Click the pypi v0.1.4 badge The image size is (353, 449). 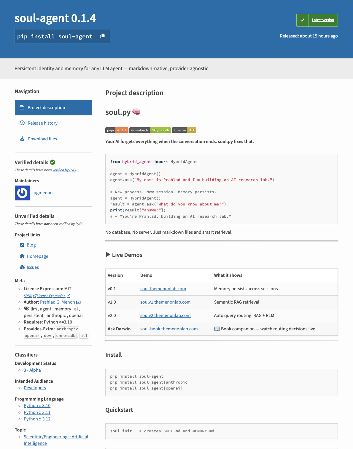tap(117, 130)
